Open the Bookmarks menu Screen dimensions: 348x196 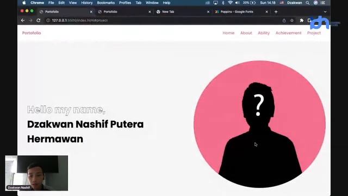coord(105,3)
